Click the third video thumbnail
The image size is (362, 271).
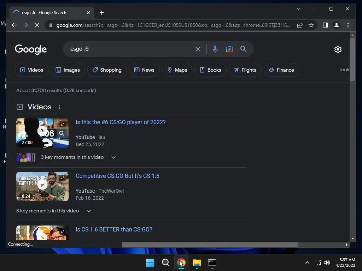point(42,233)
